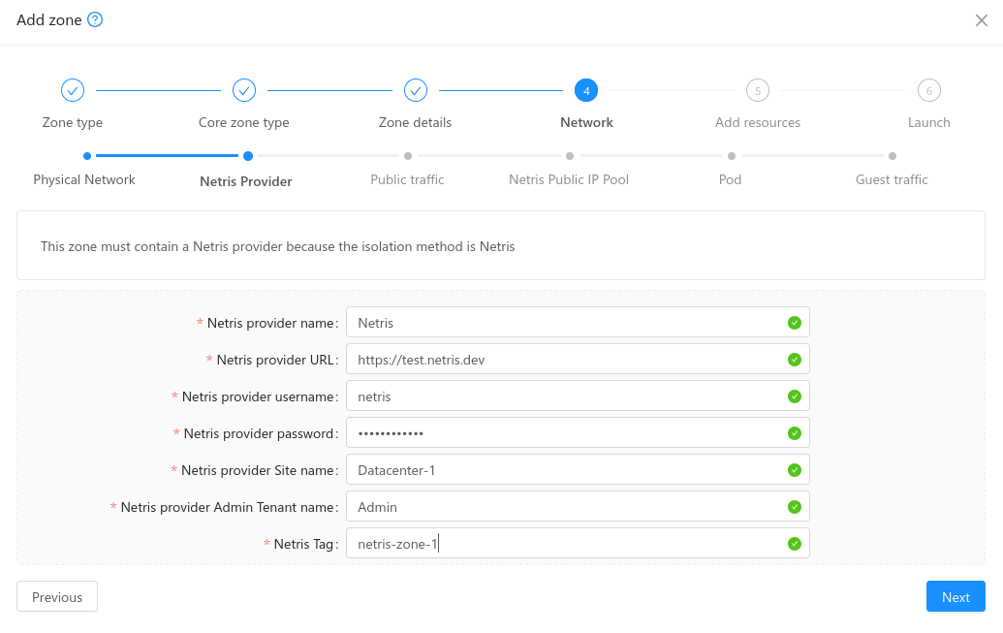Select the Physical Network sub-step label
Viewport: 1003px width, 633px height.
click(x=84, y=179)
